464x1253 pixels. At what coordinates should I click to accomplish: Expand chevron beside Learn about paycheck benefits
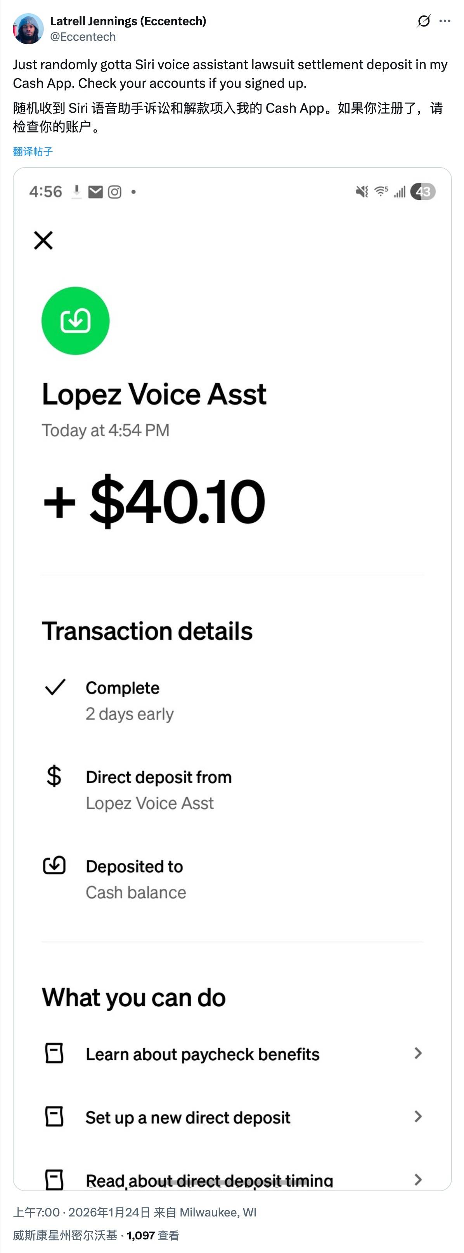pyautogui.click(x=418, y=1054)
